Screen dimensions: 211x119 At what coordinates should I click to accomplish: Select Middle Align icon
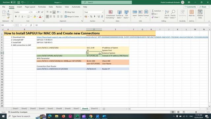tap(51, 12)
